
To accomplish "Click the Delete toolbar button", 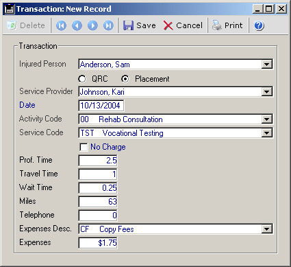I will pos(26,25).
